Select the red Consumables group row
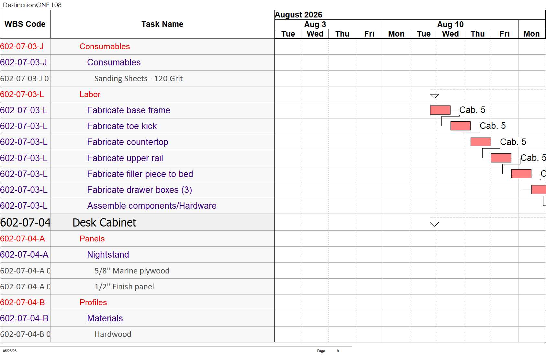This screenshot has height=355, width=546. coord(137,47)
